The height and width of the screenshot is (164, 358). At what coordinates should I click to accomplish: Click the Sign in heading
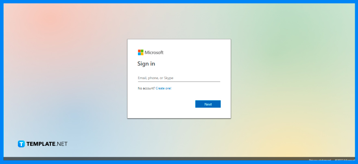146,64
